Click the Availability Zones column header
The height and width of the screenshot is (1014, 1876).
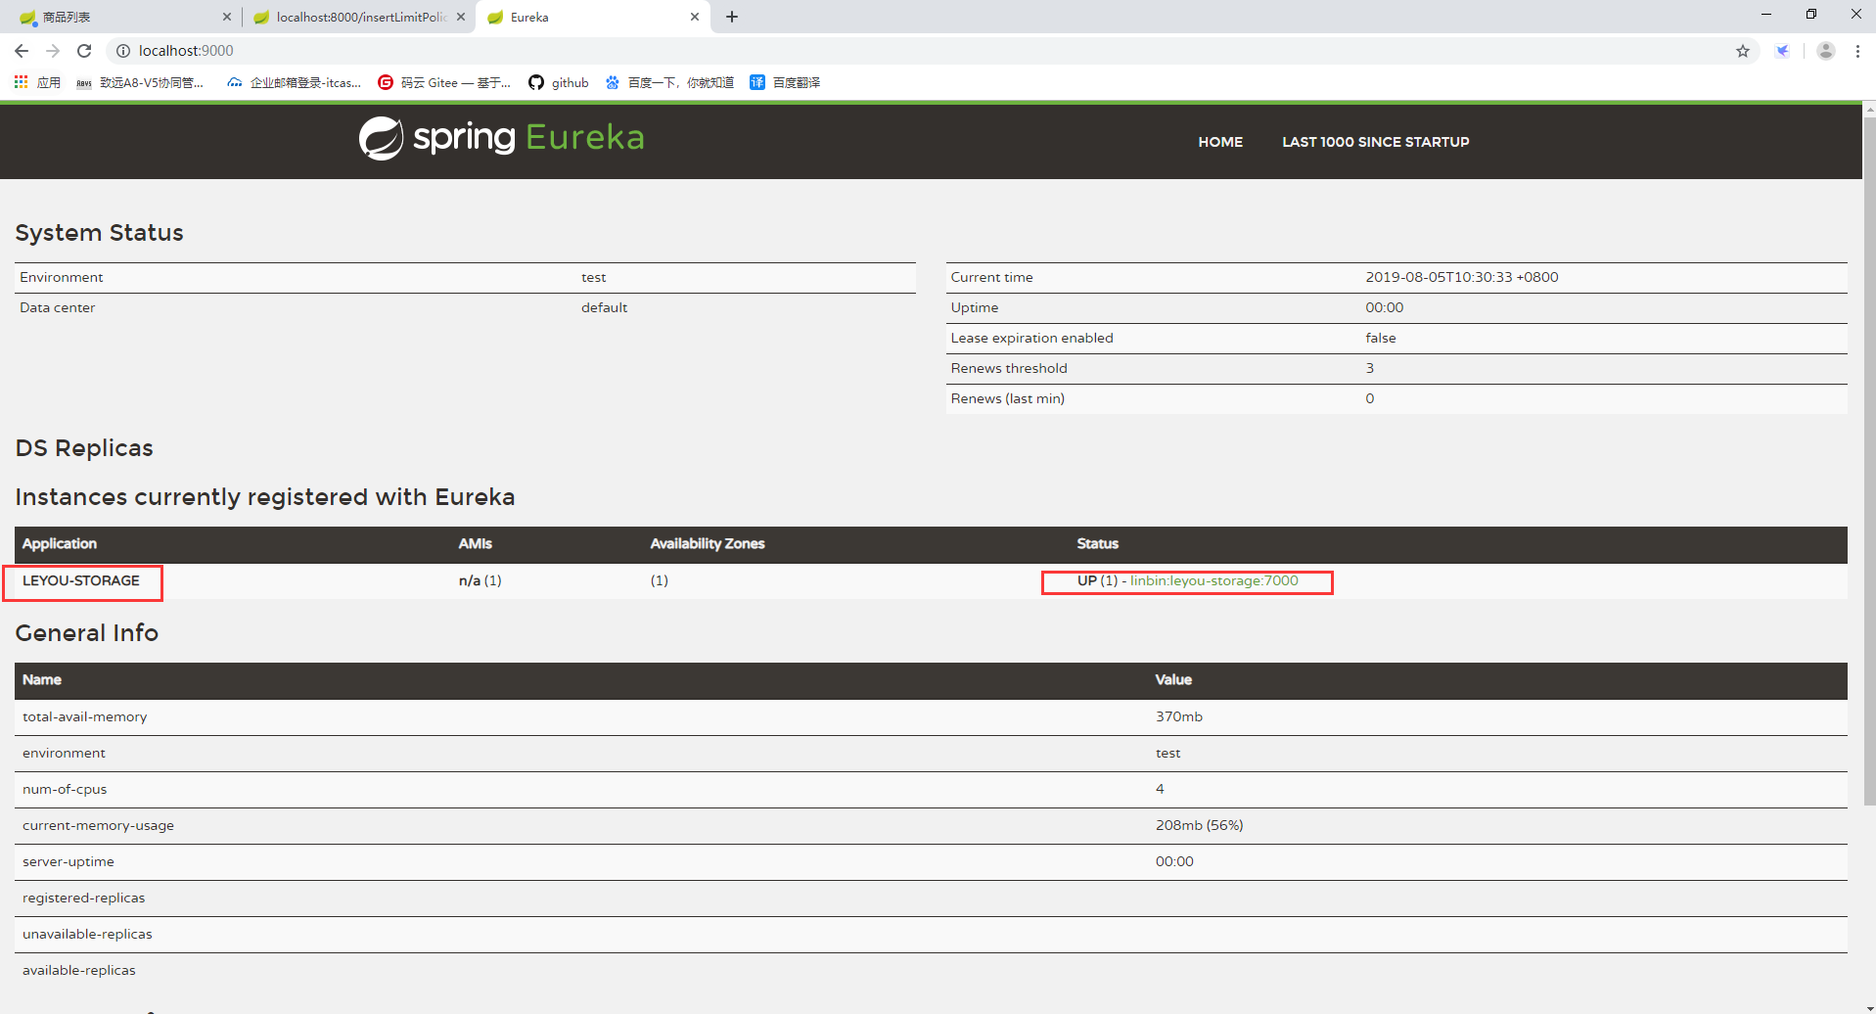(x=707, y=543)
